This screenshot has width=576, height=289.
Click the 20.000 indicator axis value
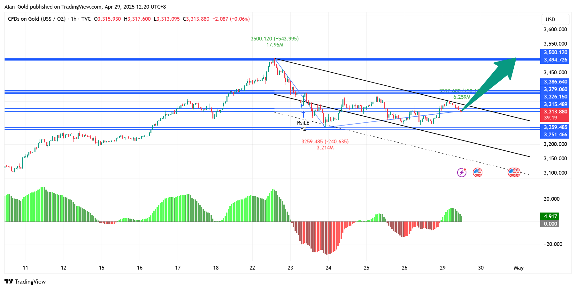click(551, 199)
